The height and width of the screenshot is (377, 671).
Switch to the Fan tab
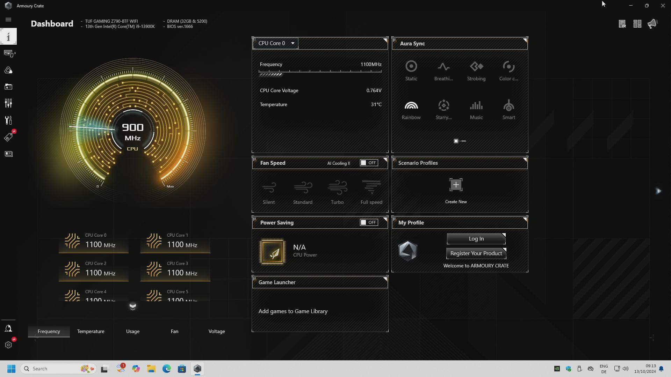coord(174,331)
